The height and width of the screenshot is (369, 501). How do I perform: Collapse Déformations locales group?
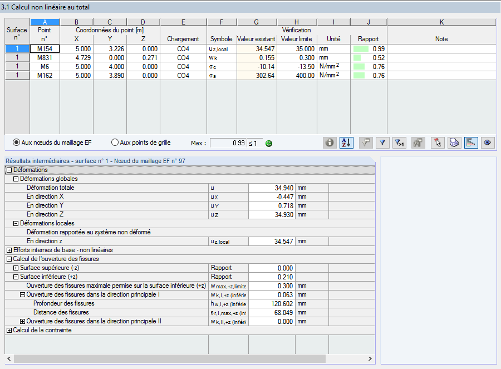click(x=16, y=224)
